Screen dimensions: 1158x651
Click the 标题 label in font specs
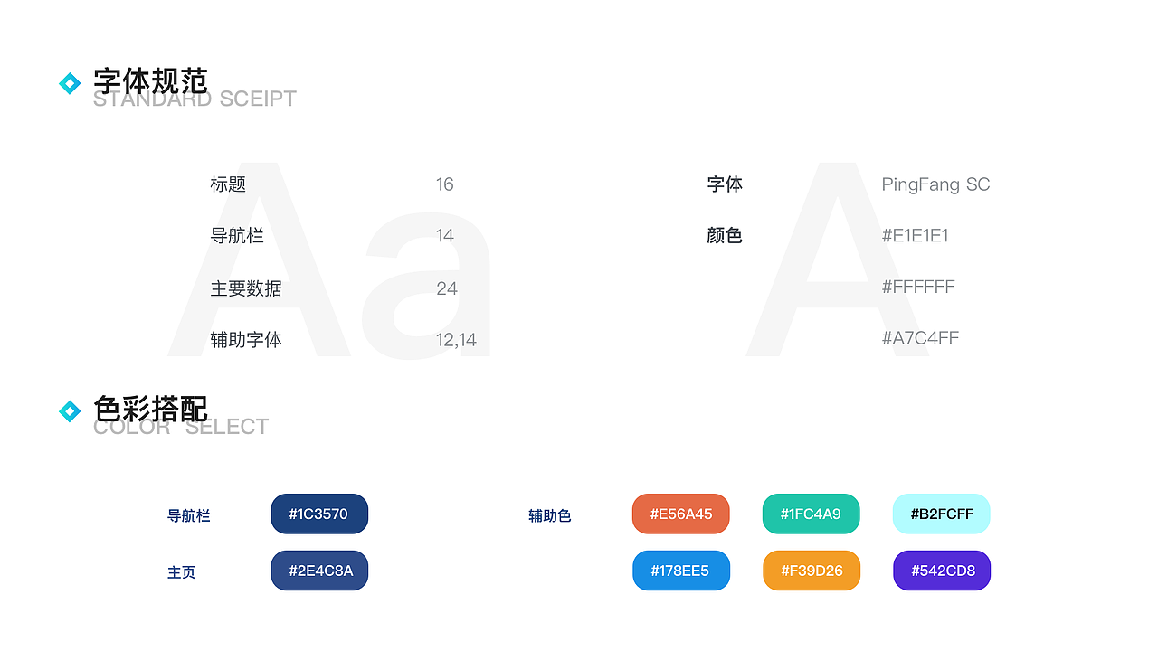pyautogui.click(x=227, y=184)
